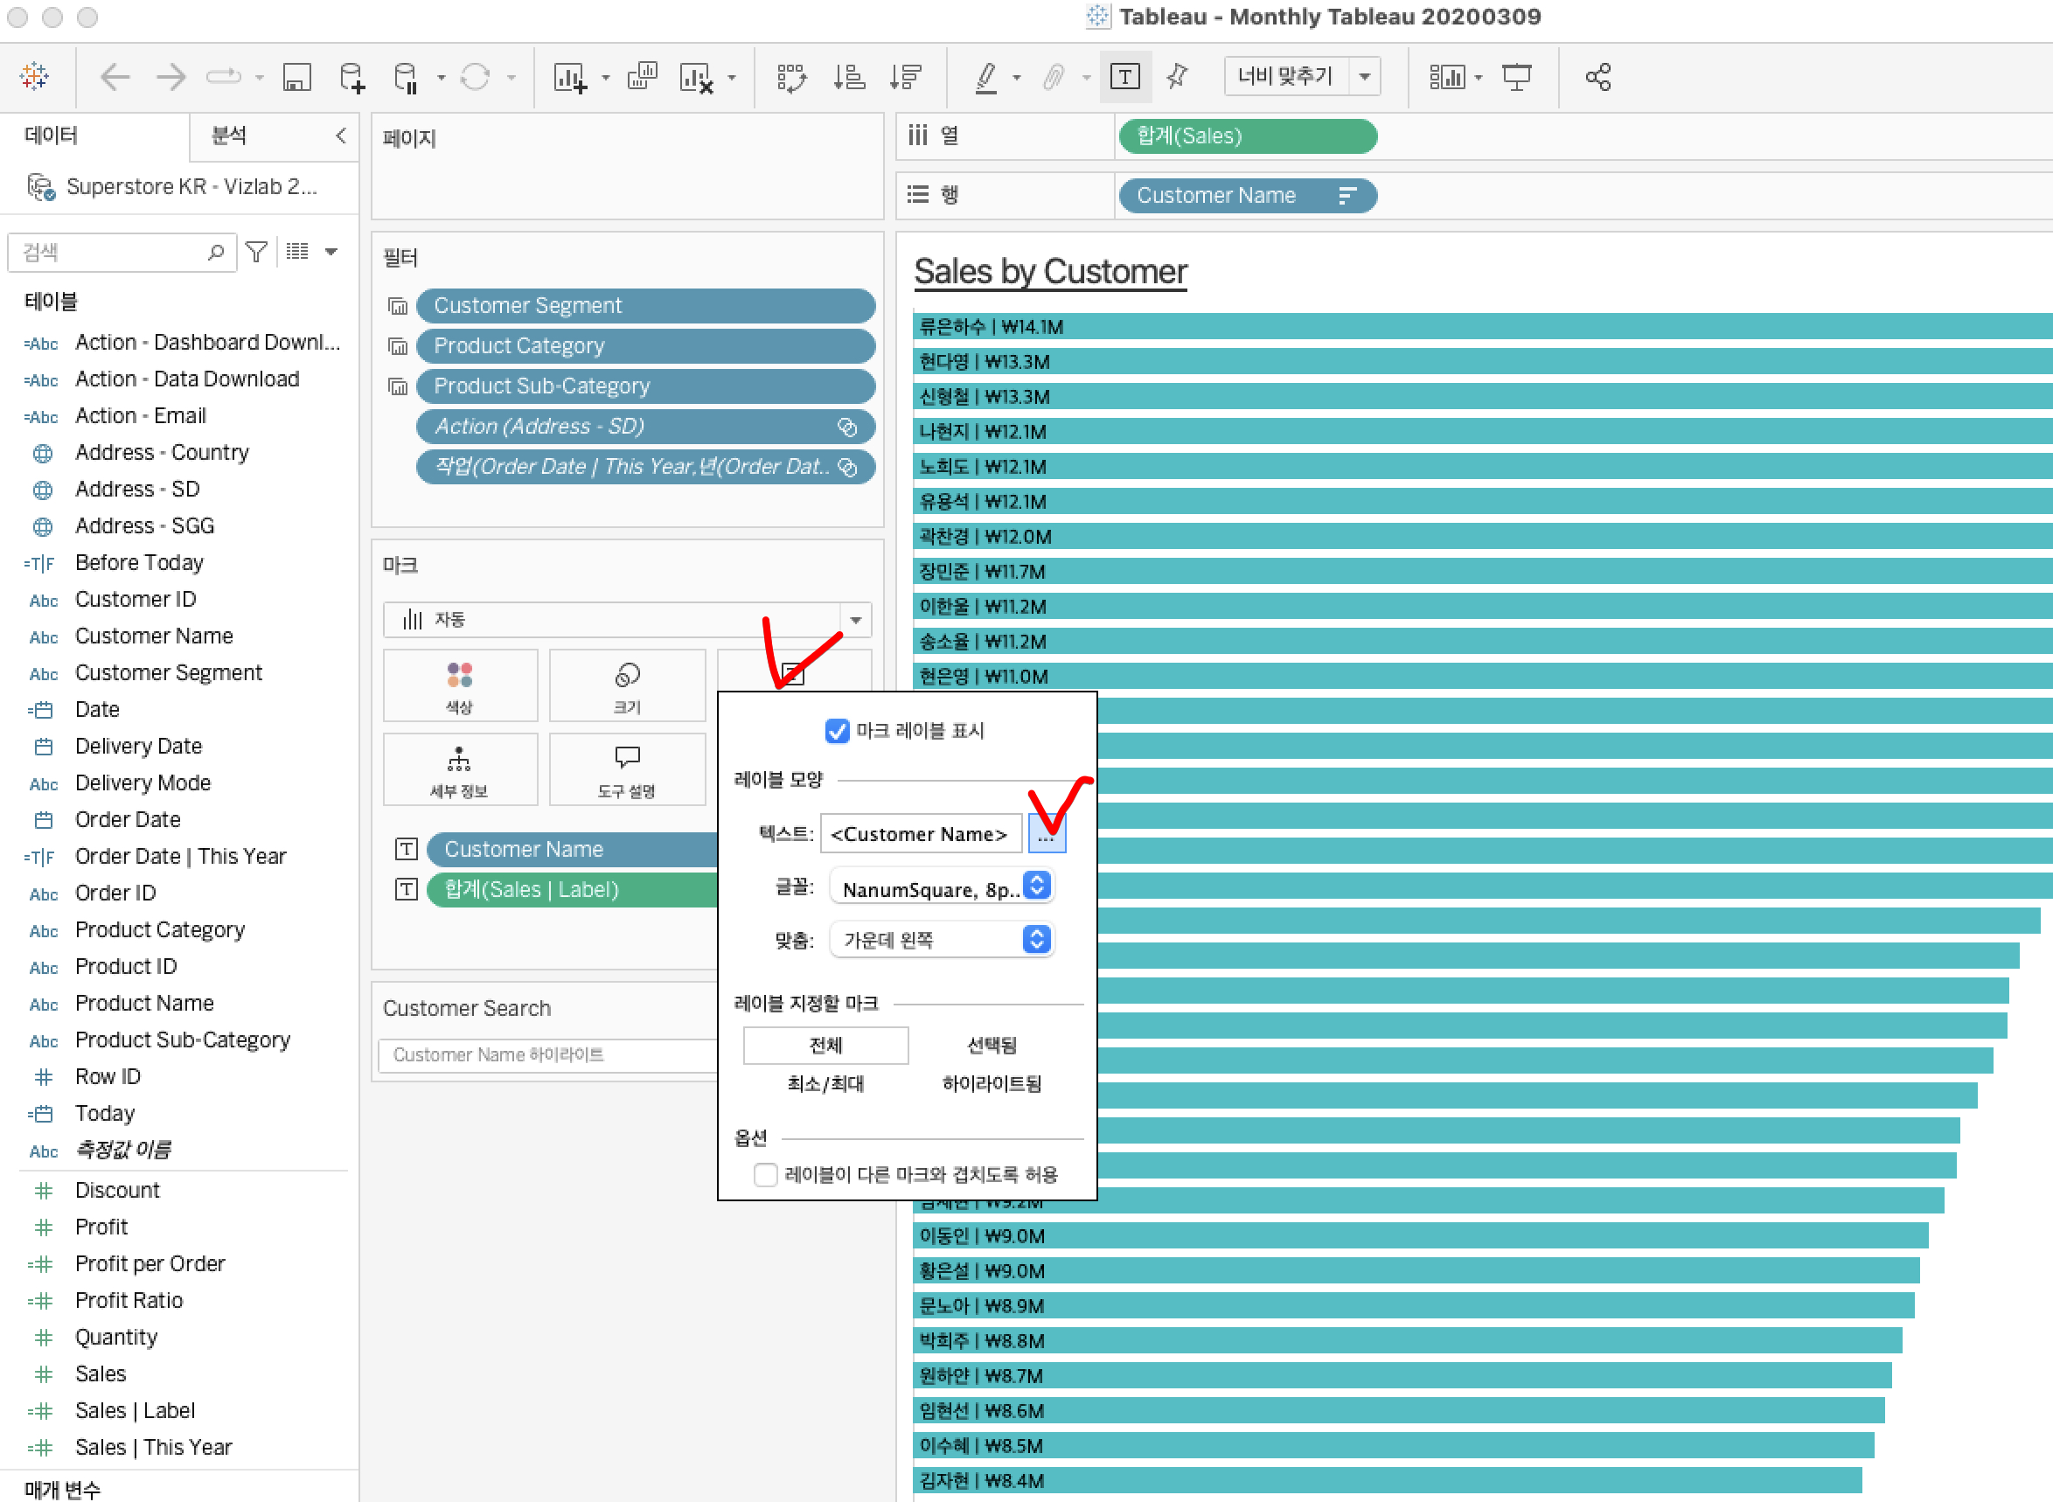Image resolution: width=2053 pixels, height=1502 pixels.
Task: Click the Customer Segment filter pill
Action: [645, 305]
